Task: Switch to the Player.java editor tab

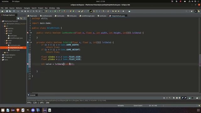Action: [32, 16]
